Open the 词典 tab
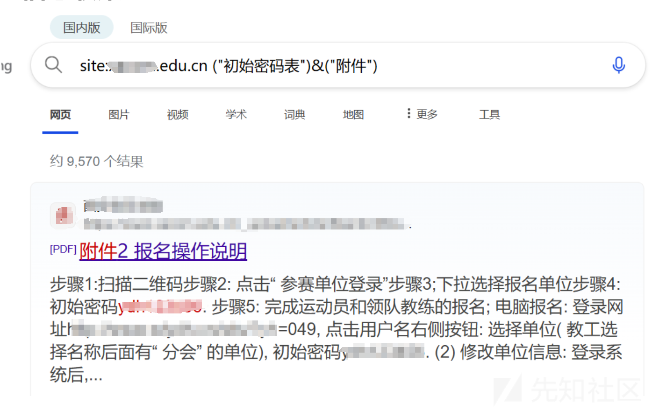 tap(294, 115)
